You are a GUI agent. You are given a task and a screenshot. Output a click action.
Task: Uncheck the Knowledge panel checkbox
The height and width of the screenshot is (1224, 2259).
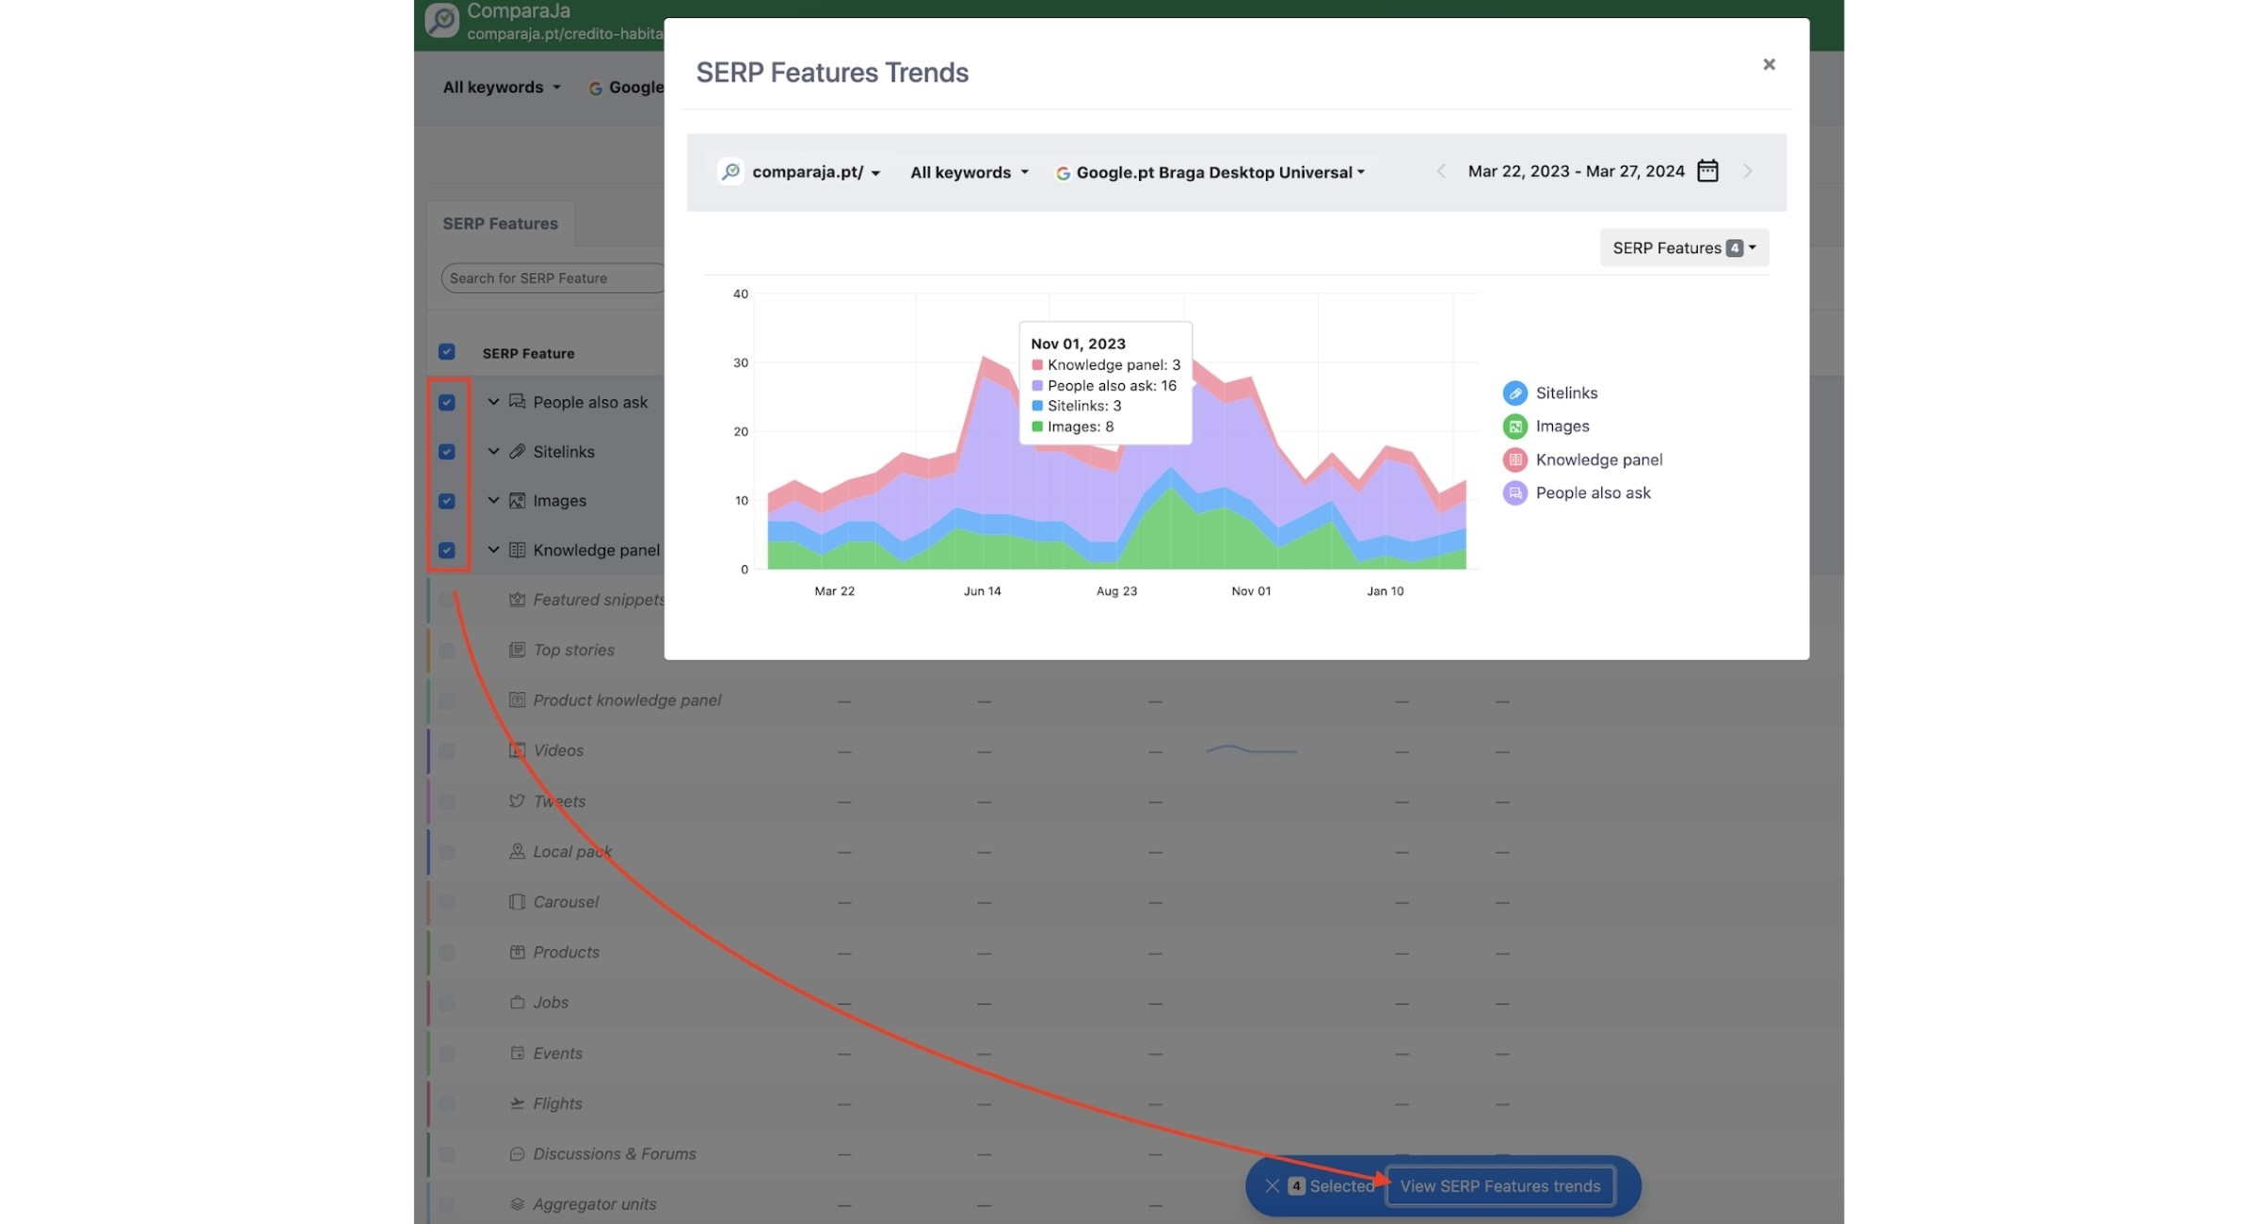(x=446, y=550)
